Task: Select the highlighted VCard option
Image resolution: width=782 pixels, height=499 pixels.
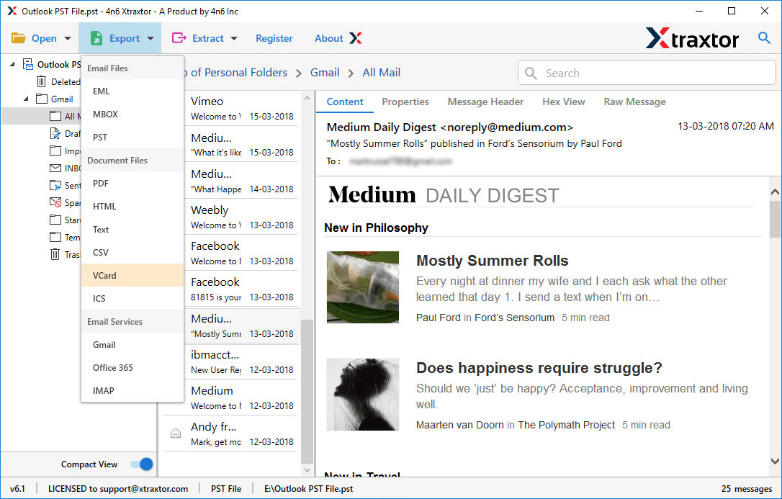Action: pyautogui.click(x=132, y=275)
